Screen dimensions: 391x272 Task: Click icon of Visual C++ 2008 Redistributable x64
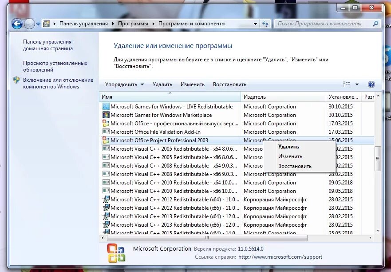pos(106,166)
